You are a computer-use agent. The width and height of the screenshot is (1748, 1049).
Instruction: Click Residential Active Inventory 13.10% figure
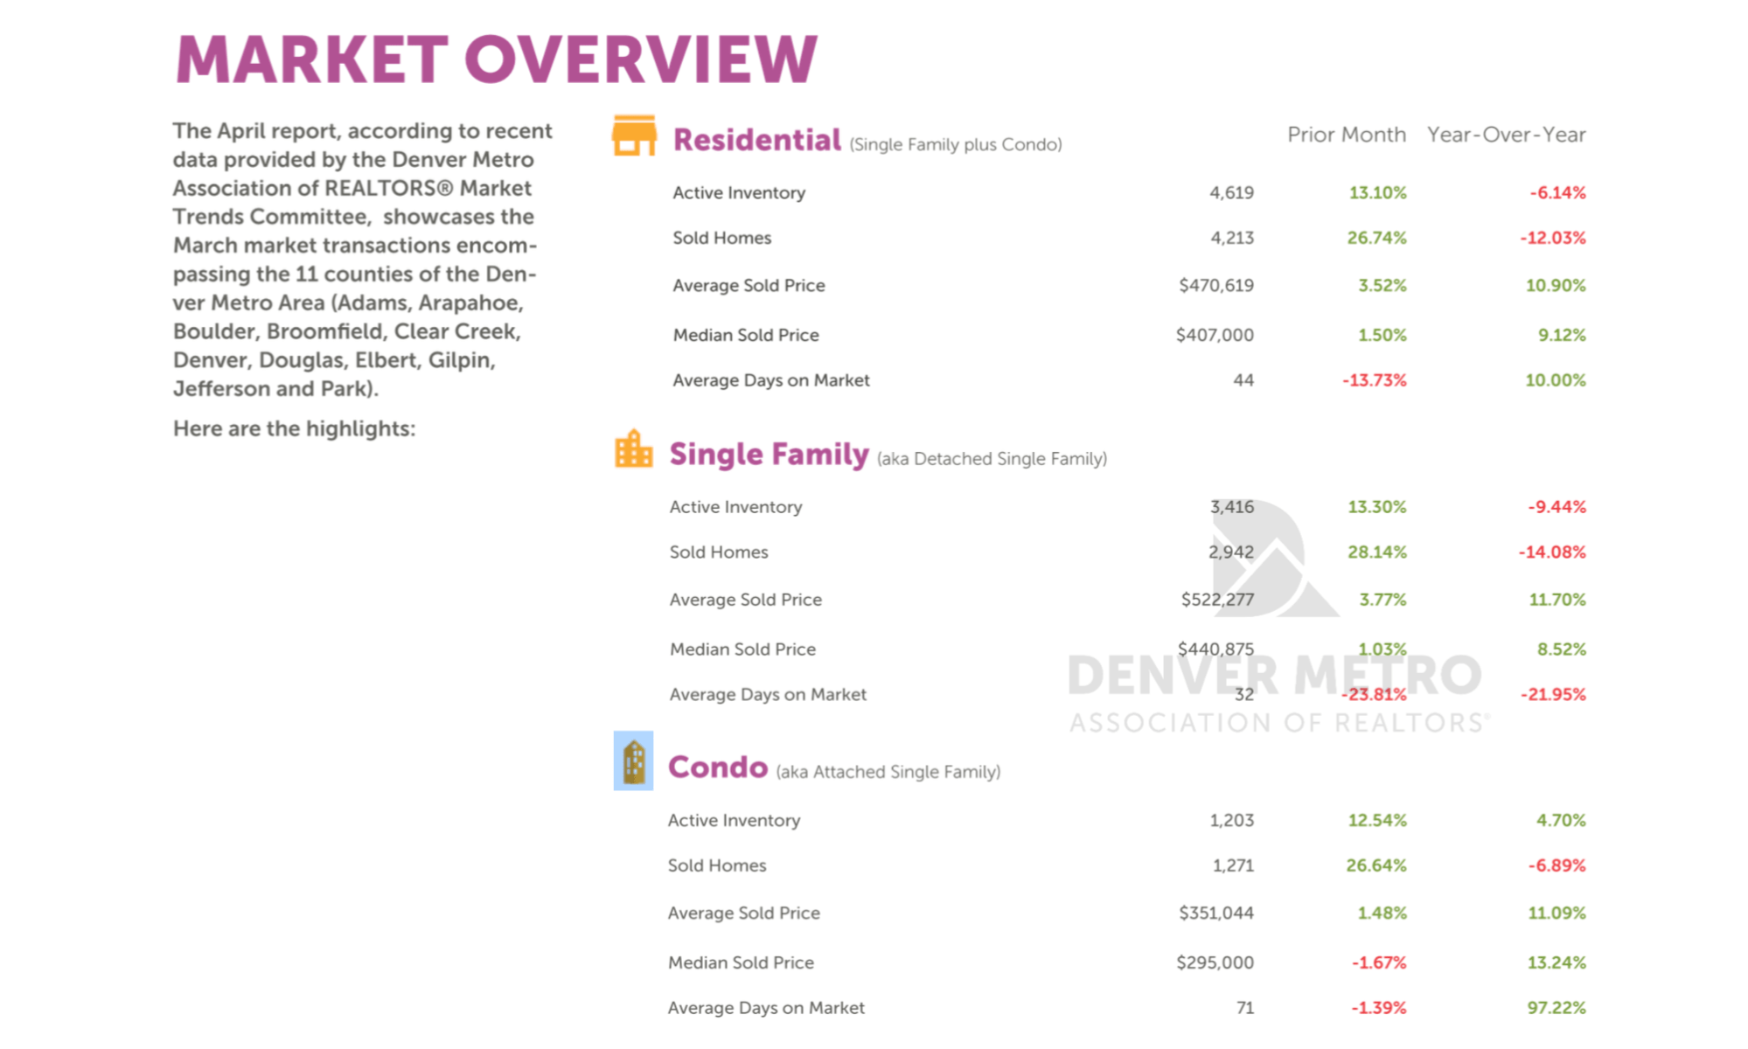click(1376, 192)
